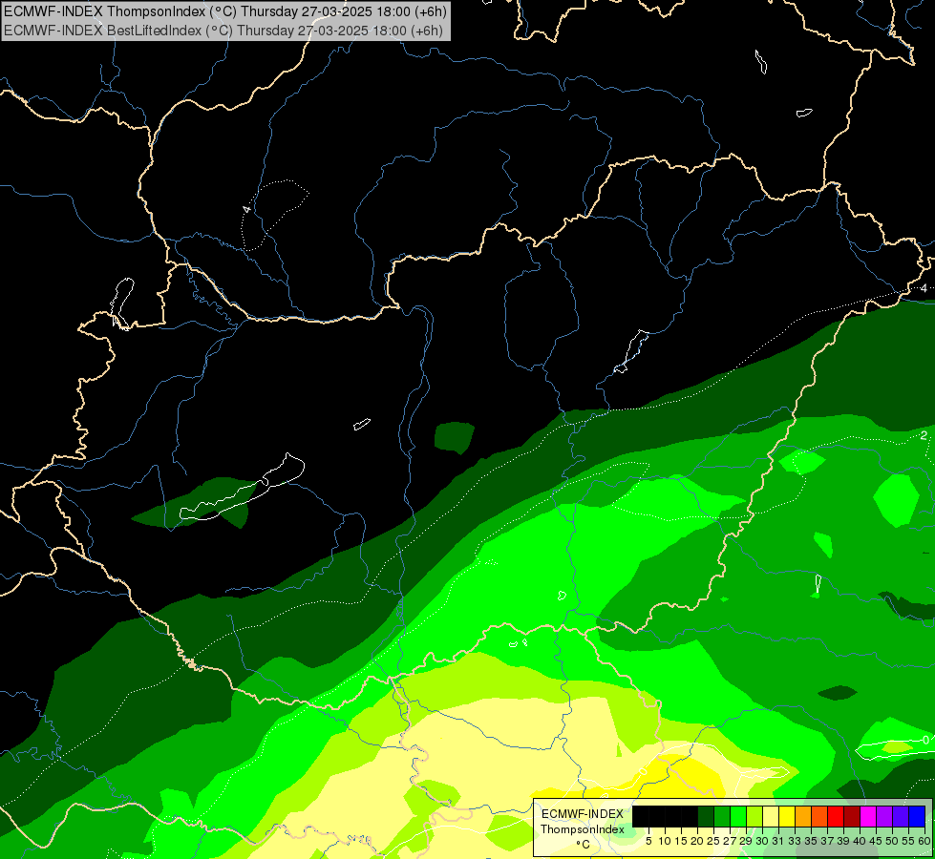Click the orange 33–35 legend swatch

pos(803,816)
